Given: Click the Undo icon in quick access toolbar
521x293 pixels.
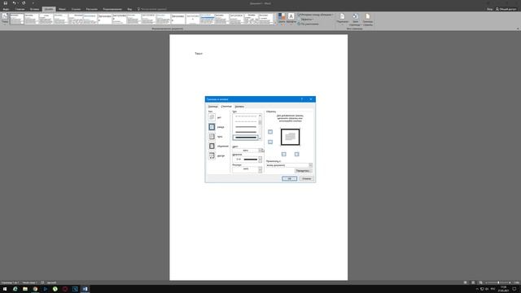Looking at the screenshot, I should click(14, 3).
